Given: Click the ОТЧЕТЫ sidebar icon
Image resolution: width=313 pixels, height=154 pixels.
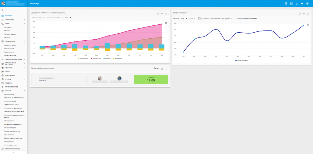Looking at the screenshot, I should (x=2, y=91).
